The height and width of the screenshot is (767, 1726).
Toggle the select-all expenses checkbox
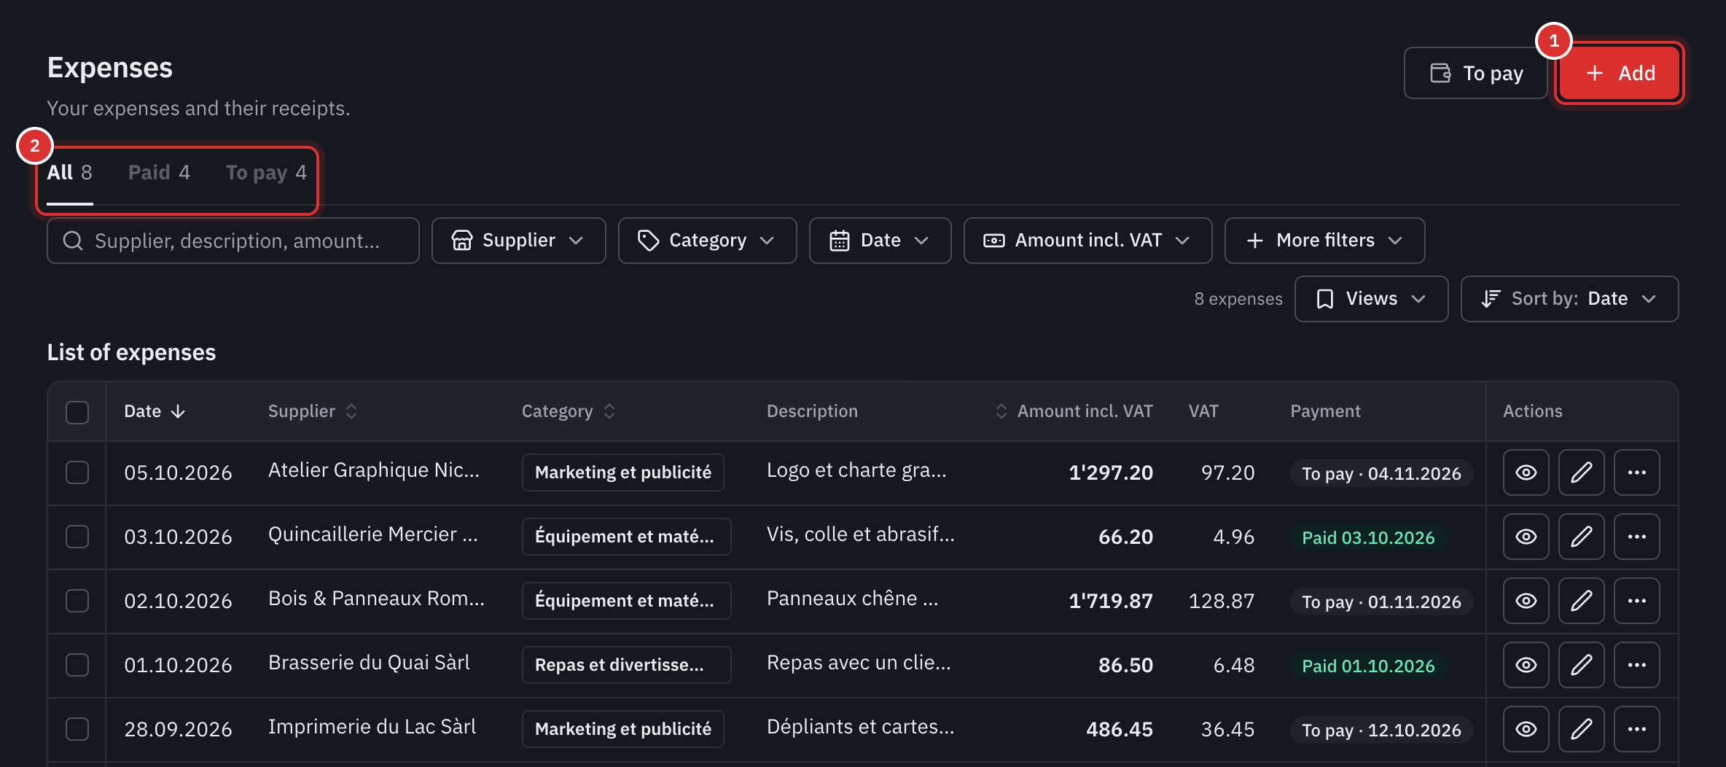(77, 412)
